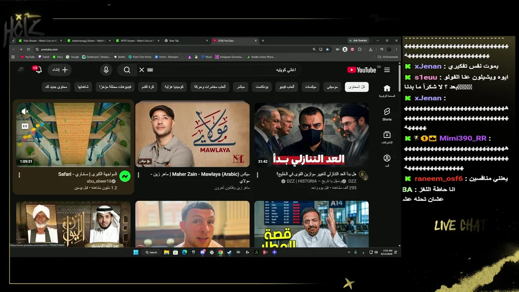The image size is (519, 292).
Task: Click the YouTube search magnifier button
Action: (x=127, y=70)
